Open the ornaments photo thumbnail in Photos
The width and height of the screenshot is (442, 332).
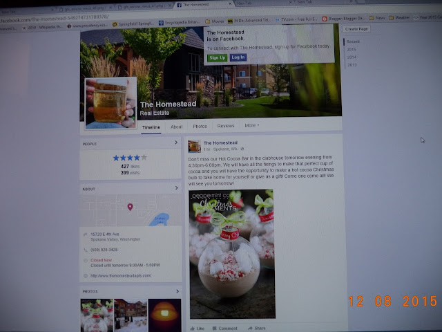(97, 315)
